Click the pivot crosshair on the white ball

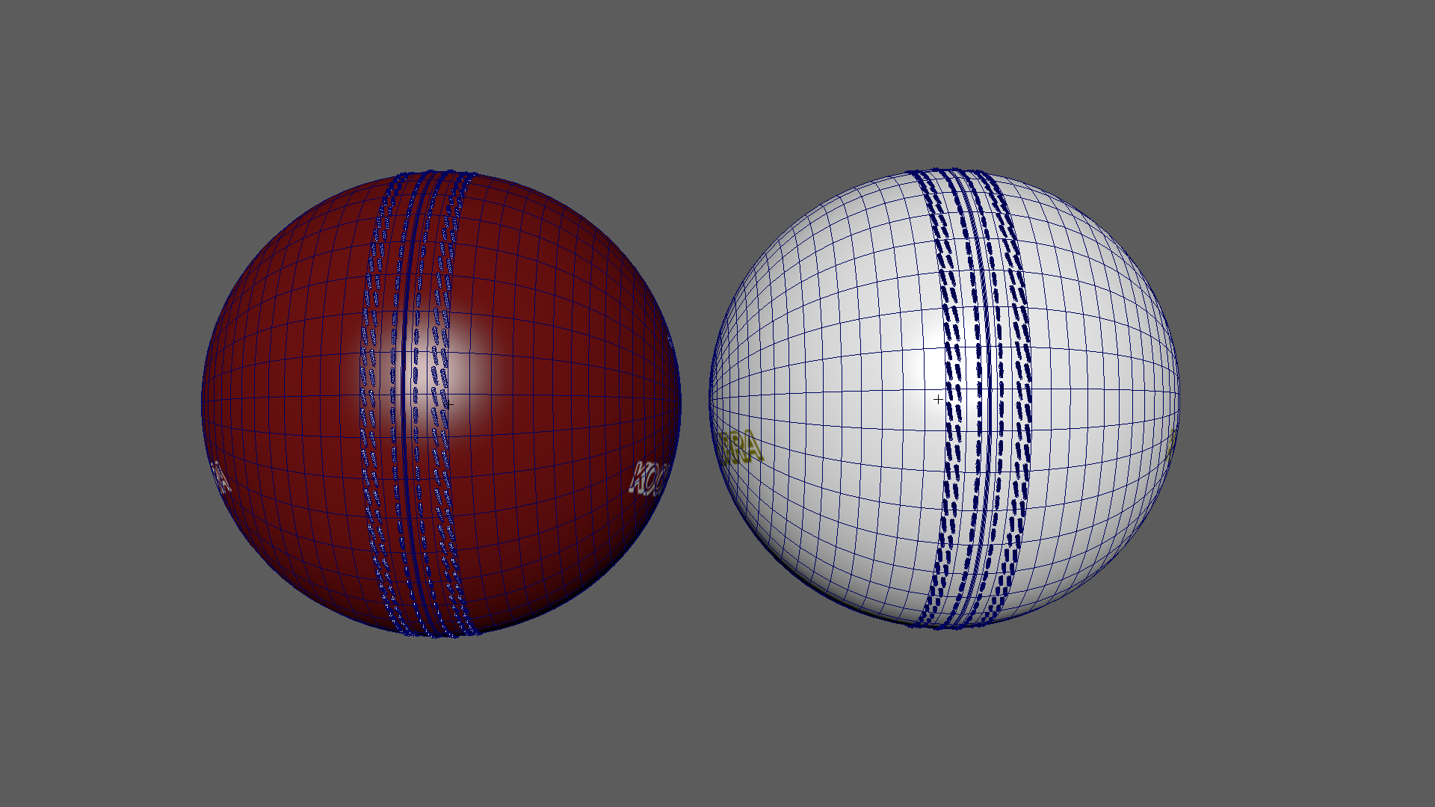click(x=938, y=400)
